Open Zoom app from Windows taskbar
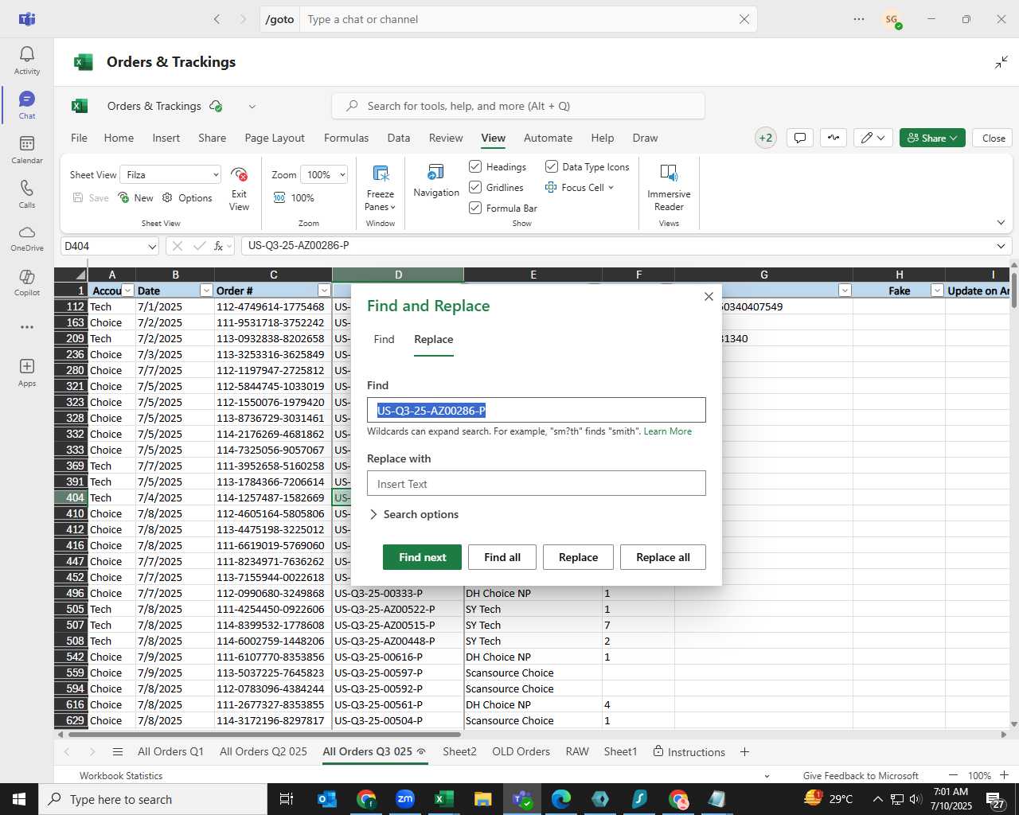This screenshot has width=1019, height=815. click(x=405, y=799)
